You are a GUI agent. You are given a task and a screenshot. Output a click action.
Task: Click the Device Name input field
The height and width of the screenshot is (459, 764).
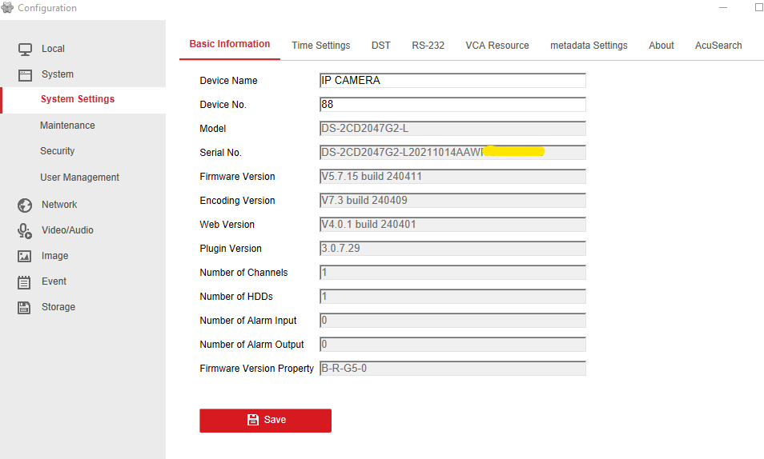tap(452, 81)
